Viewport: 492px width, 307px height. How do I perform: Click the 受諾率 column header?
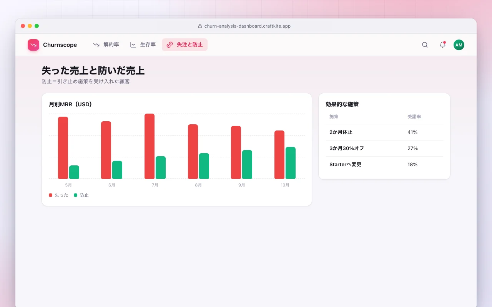(414, 117)
